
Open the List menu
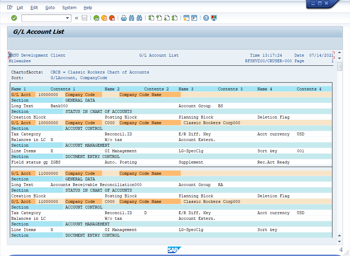click(20, 8)
